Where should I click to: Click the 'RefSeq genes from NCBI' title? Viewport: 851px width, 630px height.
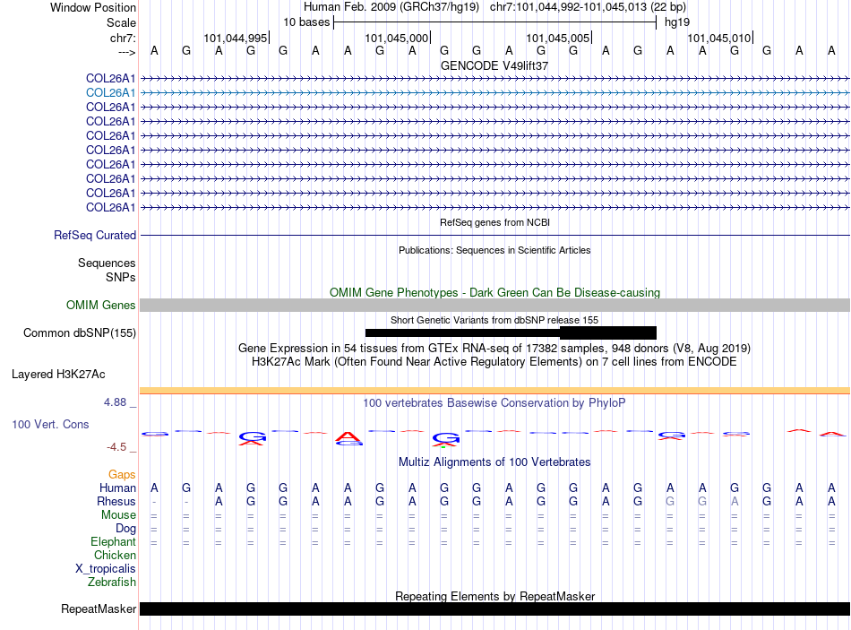pos(494,222)
